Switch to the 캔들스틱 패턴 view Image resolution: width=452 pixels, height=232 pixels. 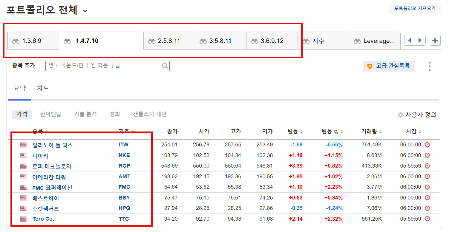pyautogui.click(x=150, y=114)
